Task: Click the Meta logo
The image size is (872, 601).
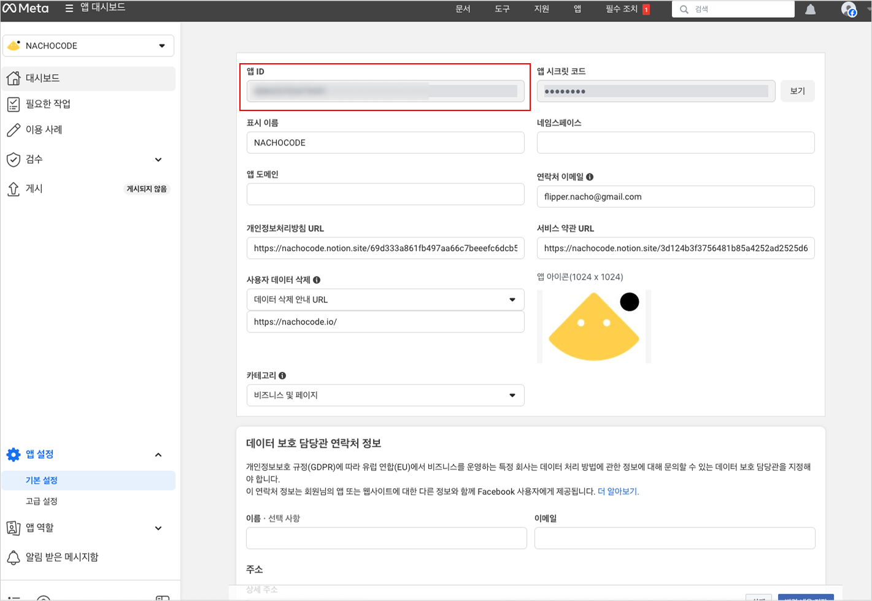Action: tap(26, 9)
